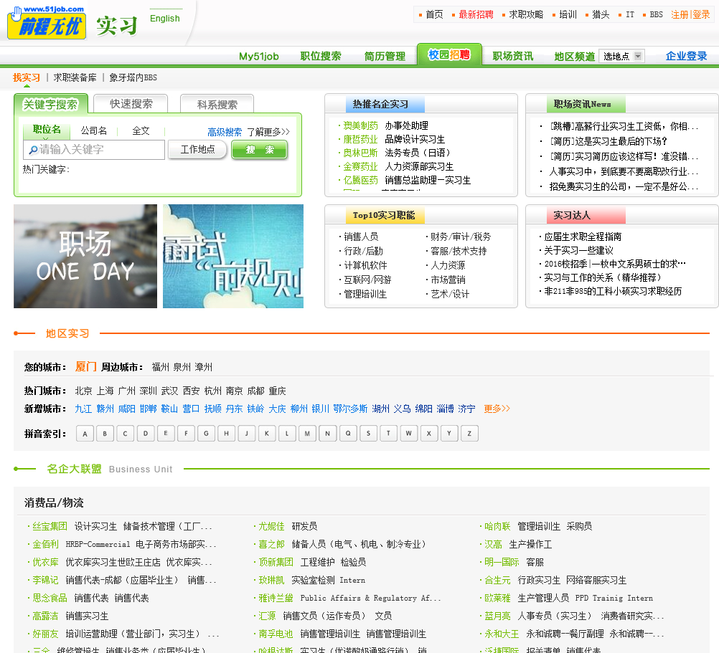Select 找实习 sub-navigation item
Image resolution: width=719 pixels, height=653 pixels.
[x=27, y=78]
